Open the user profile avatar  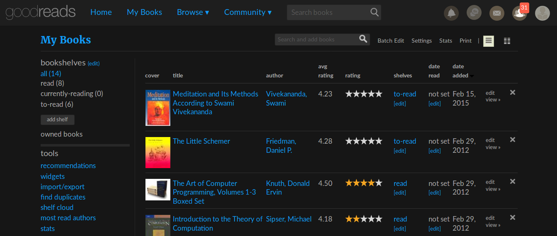pyautogui.click(x=542, y=13)
